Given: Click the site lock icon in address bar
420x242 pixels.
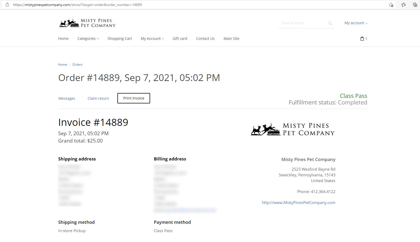Looking at the screenshot, I should coord(7,5).
